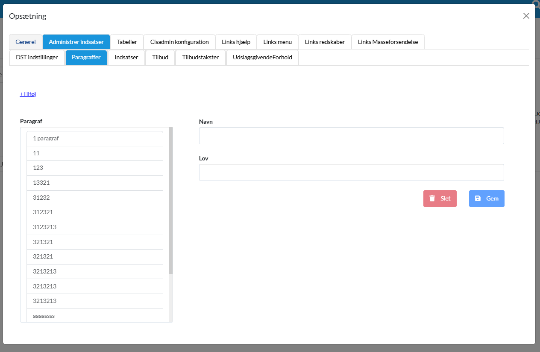Image resolution: width=540 pixels, height=352 pixels.
Task: Select the UdslagsgivendeForhold sub-tab
Action: pos(262,57)
